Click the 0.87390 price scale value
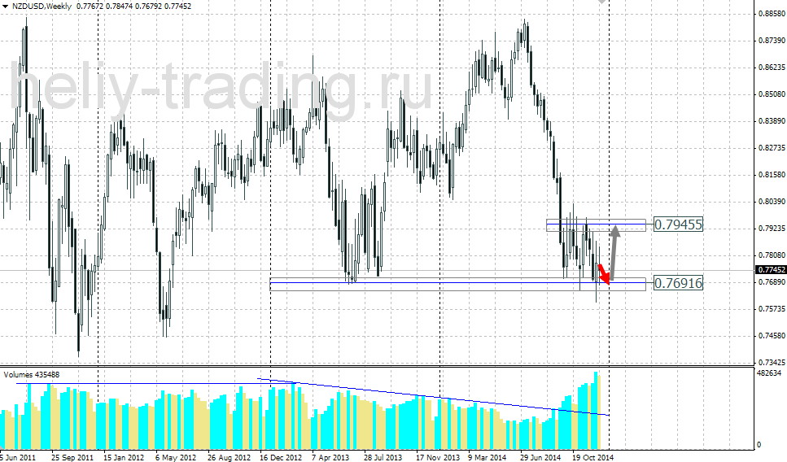The width and height of the screenshot is (787, 462). tap(772, 40)
